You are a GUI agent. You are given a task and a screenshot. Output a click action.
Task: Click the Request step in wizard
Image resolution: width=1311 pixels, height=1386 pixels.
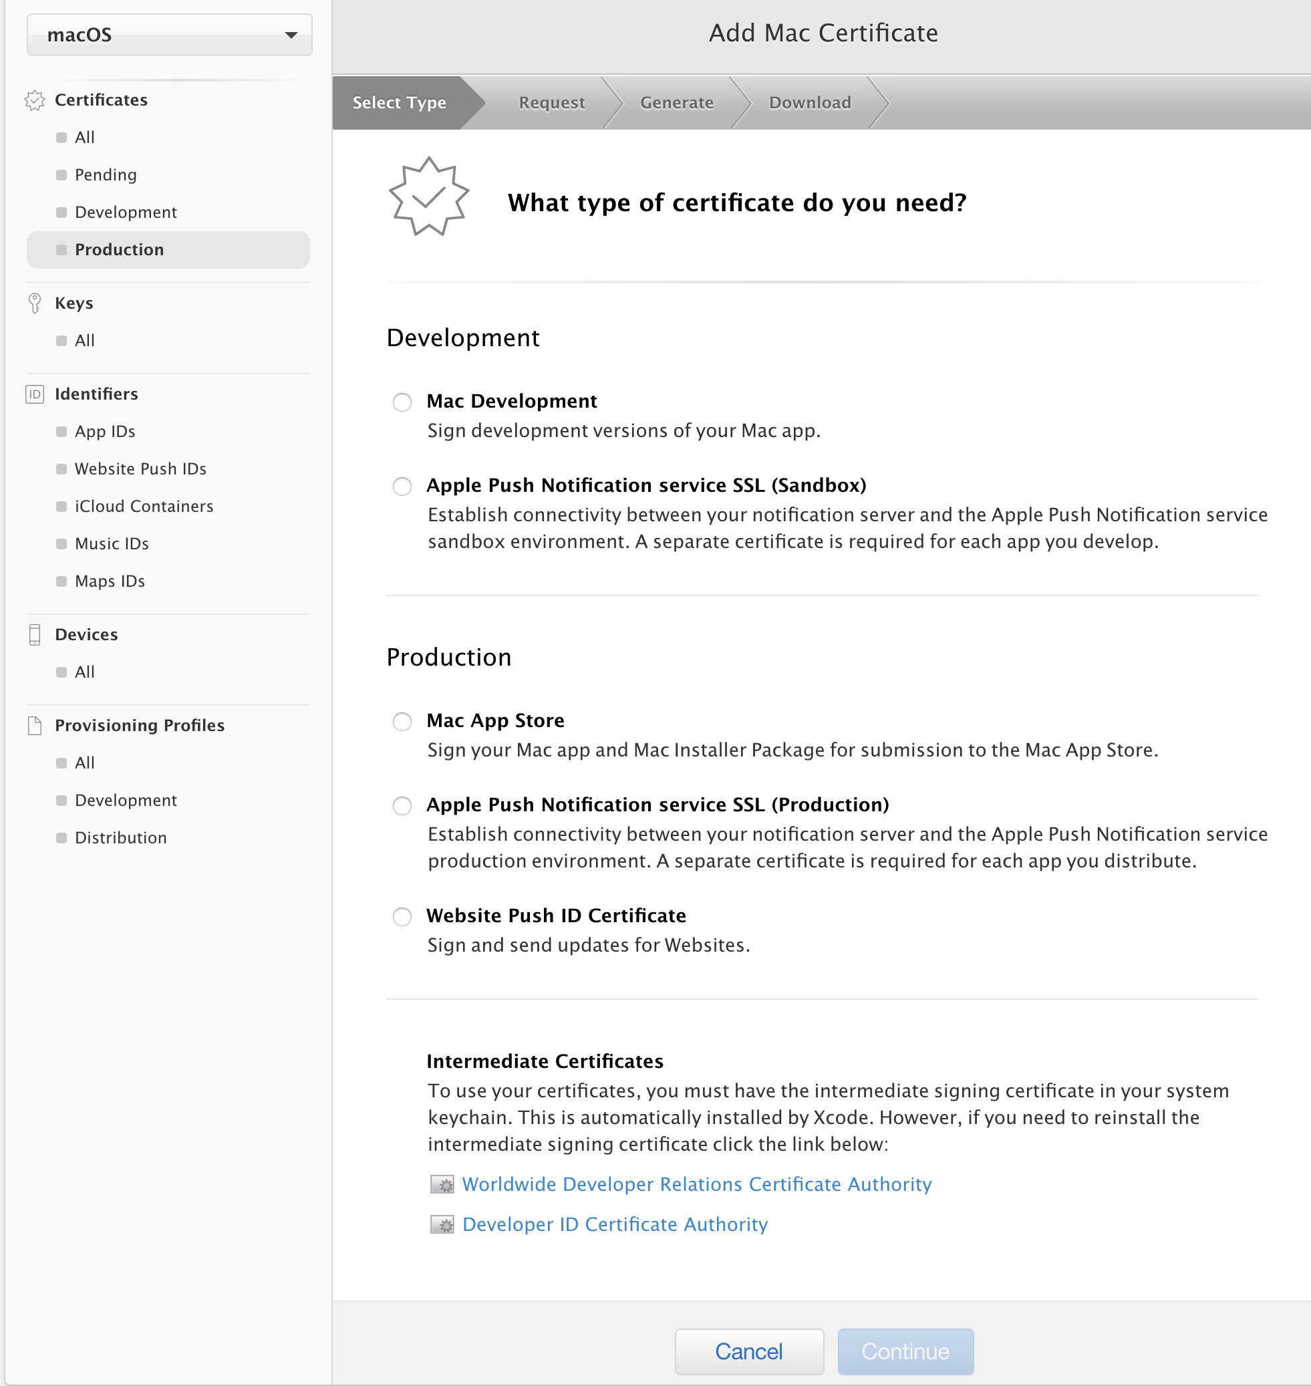[552, 103]
